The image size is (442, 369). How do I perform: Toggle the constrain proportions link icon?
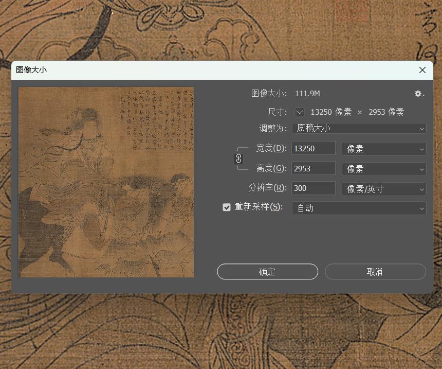pos(238,159)
